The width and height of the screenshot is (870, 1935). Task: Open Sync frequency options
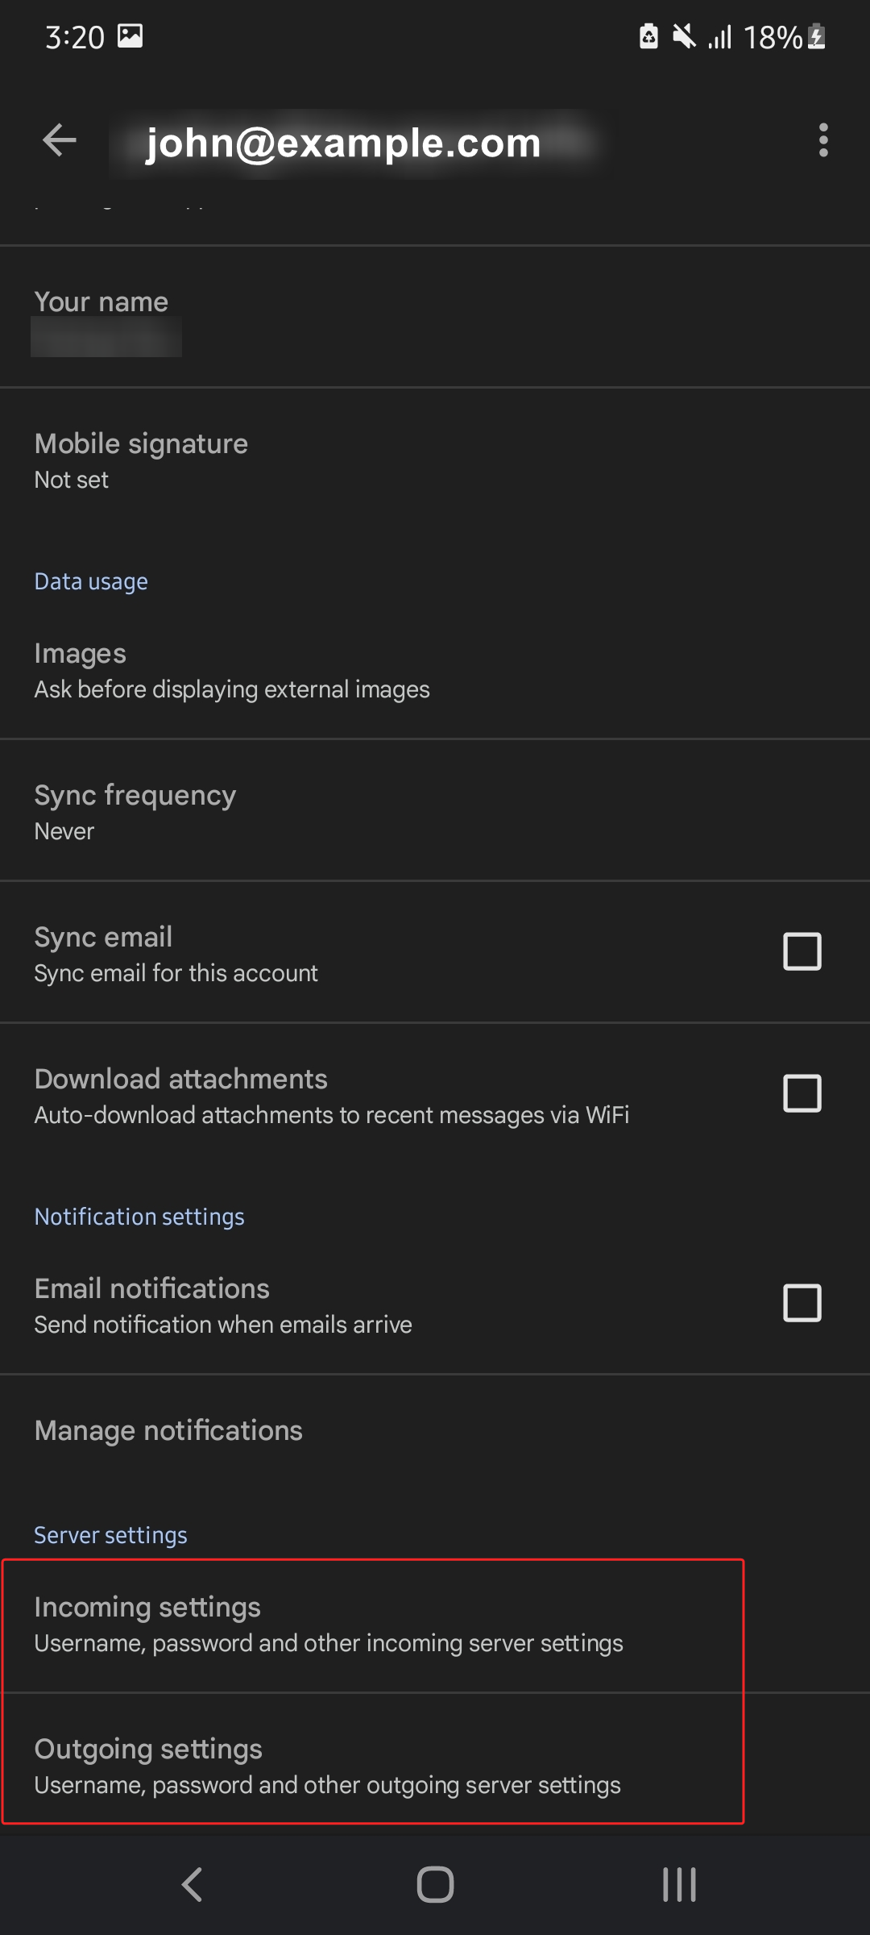(x=435, y=811)
